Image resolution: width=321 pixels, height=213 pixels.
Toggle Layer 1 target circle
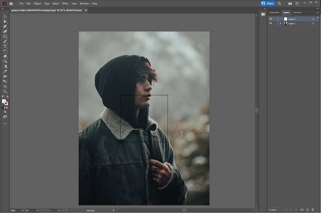[x=313, y=24]
